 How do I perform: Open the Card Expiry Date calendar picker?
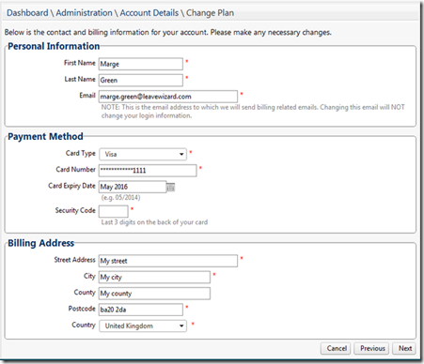pos(170,188)
